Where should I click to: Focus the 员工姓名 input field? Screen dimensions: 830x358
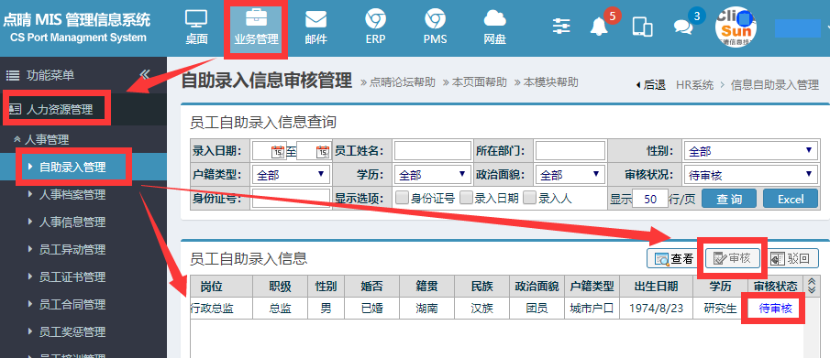coord(433,151)
